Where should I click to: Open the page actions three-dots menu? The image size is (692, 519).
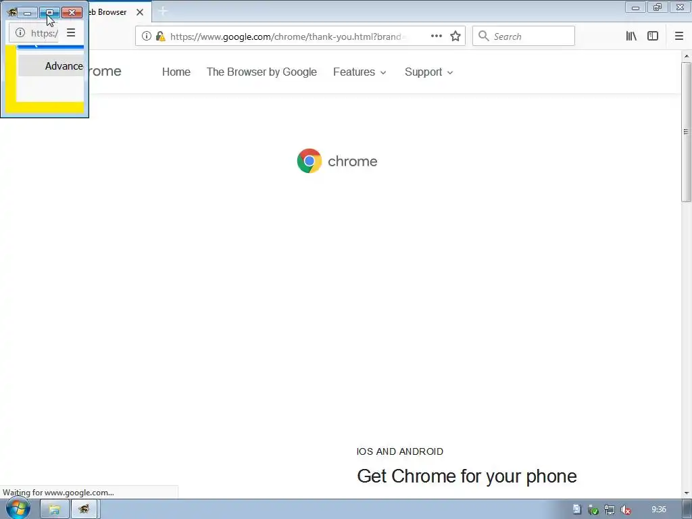point(437,36)
